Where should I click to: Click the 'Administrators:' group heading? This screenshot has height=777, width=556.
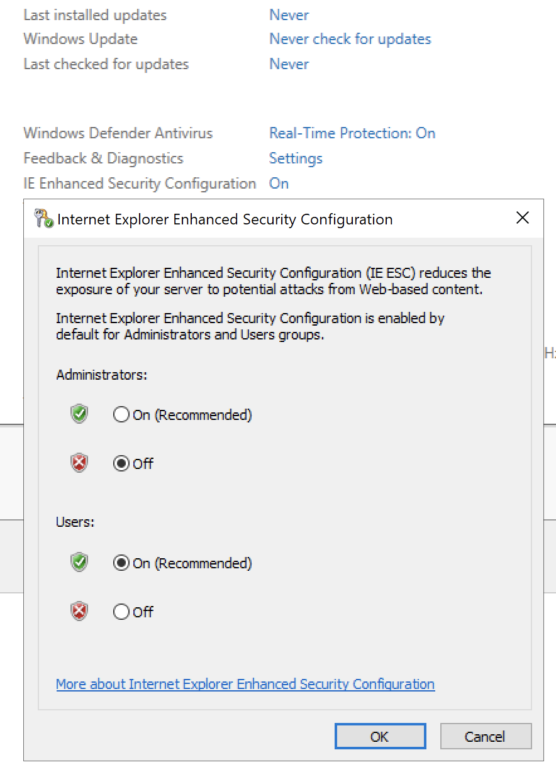(101, 375)
